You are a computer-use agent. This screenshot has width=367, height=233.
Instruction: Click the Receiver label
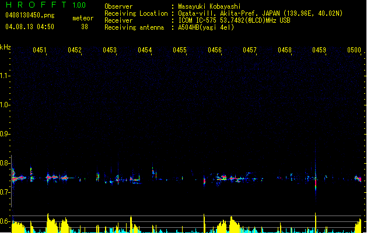click(118, 20)
